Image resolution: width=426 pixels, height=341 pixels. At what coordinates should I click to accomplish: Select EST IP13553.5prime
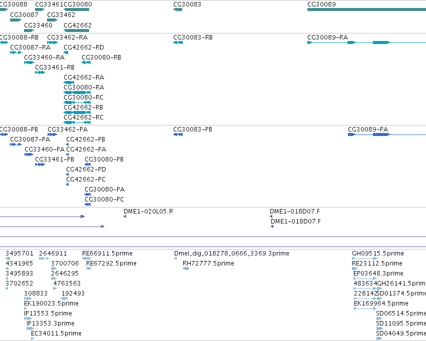tap(28, 319)
